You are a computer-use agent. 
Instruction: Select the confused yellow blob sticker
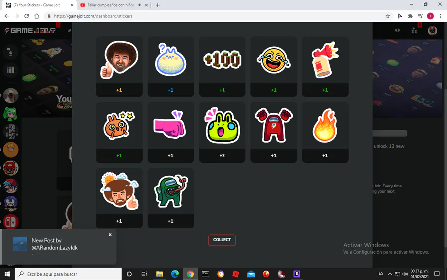click(170, 60)
